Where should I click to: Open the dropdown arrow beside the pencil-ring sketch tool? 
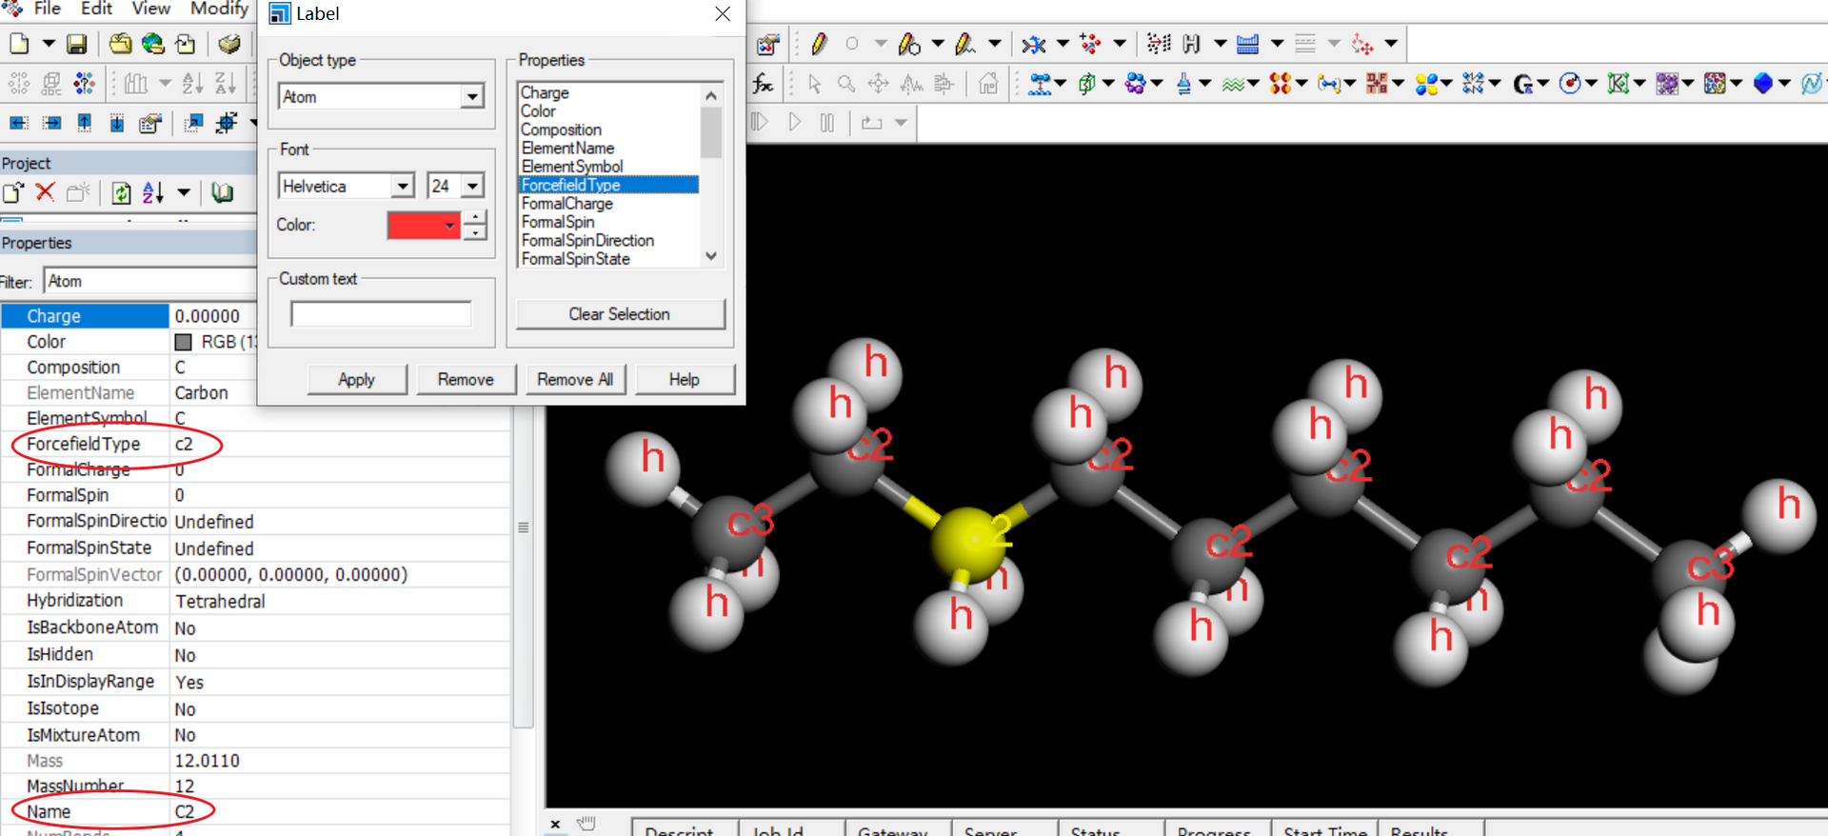938,44
